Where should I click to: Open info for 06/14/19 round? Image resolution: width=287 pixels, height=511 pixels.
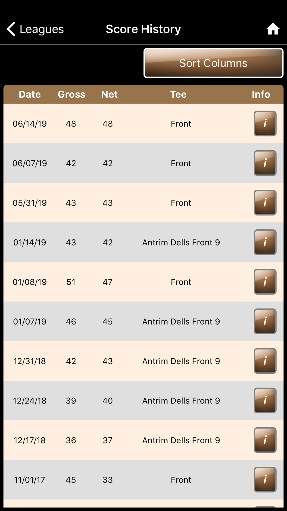265,124
